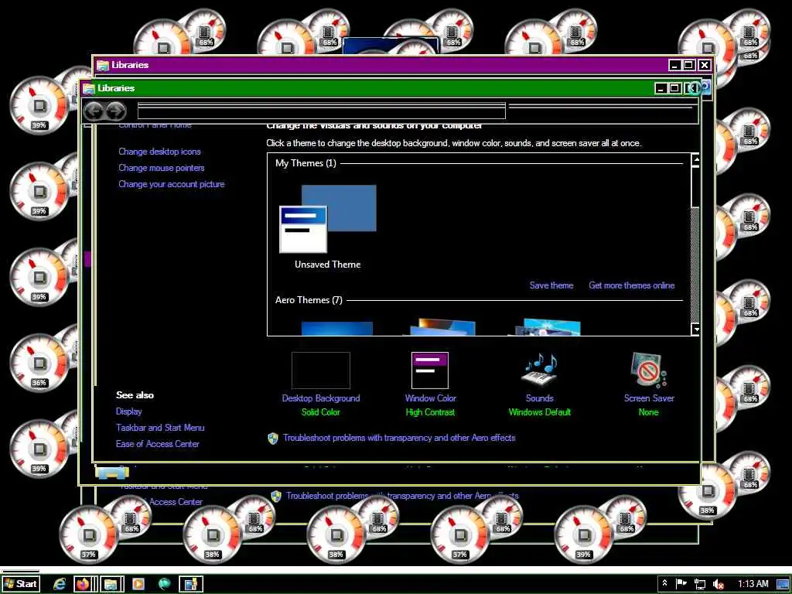Click the Troubleshoot problems link in the back window

coord(402,496)
